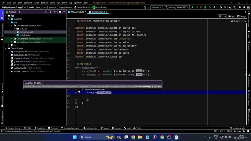Click Sync Project with Gradle Files icon
Image resolution: width=251 pixels, height=141 pixels.
click(230, 7)
